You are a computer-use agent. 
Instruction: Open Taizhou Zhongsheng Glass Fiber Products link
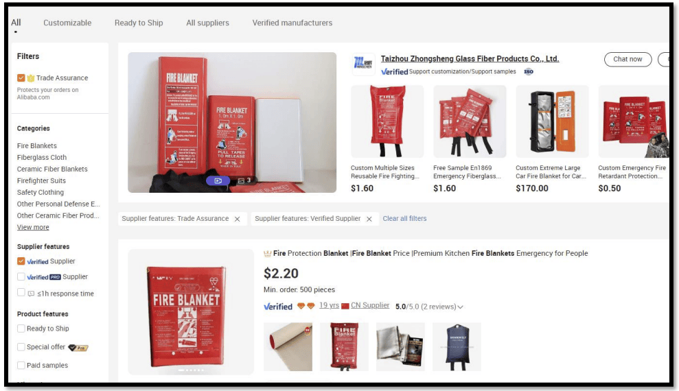click(470, 59)
